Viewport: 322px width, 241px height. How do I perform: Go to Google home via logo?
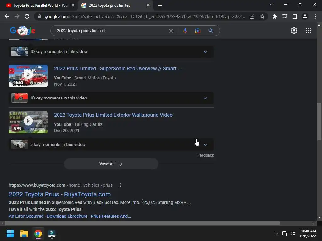pos(23,31)
